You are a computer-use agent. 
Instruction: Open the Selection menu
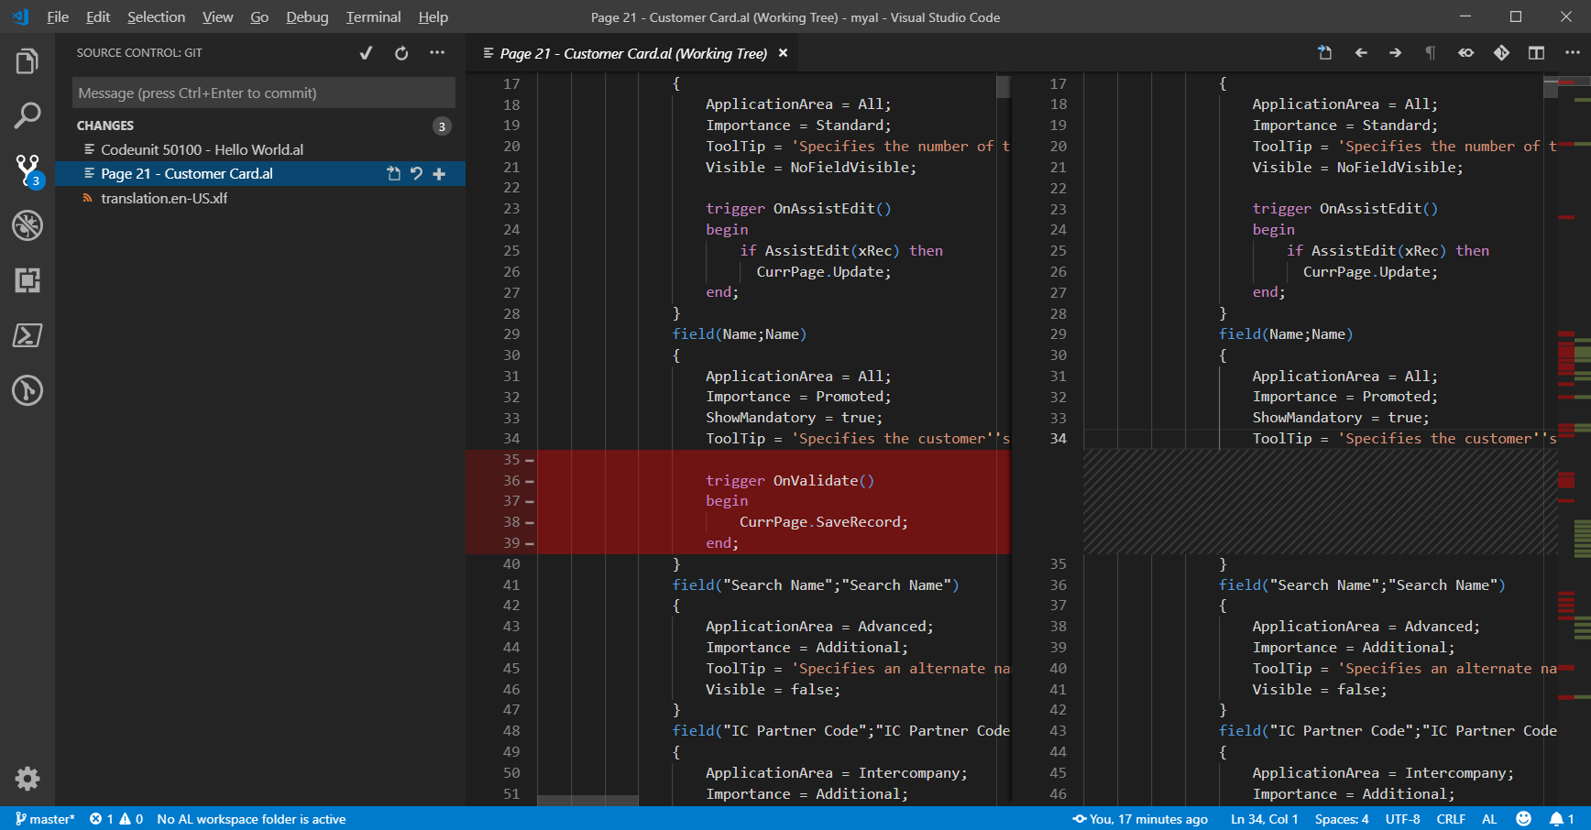pyautogui.click(x=156, y=16)
